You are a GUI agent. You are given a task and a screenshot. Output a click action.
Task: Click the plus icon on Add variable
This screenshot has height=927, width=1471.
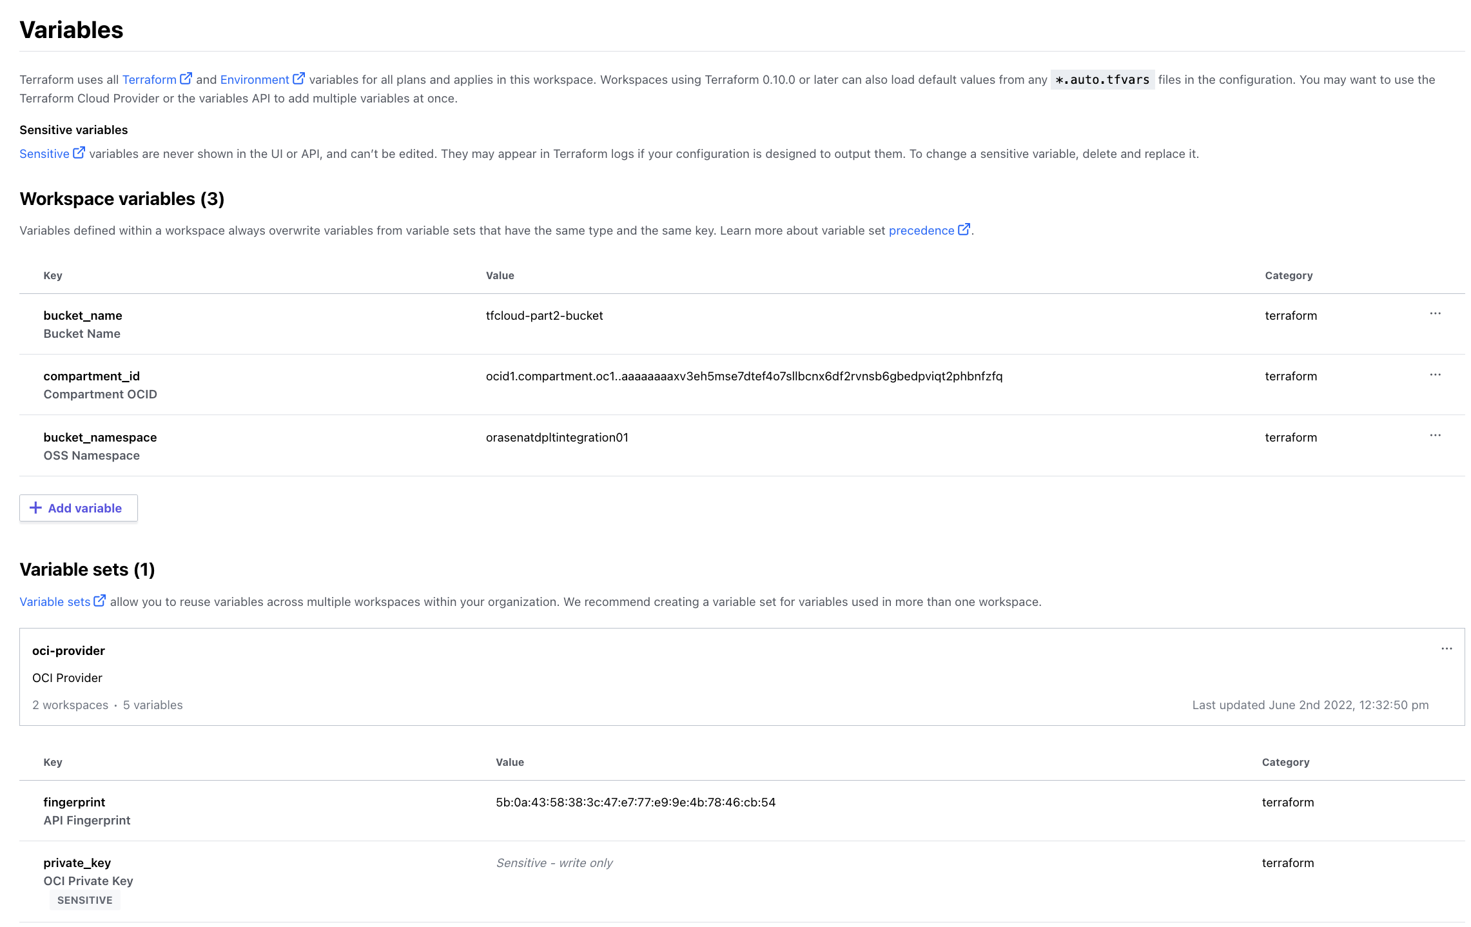tap(36, 508)
